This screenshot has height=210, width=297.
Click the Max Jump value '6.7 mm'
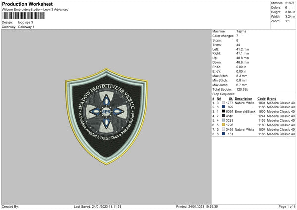click(242, 85)
